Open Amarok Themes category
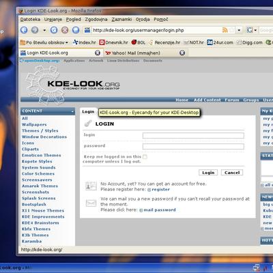273x273 pixels. [x=40, y=186]
